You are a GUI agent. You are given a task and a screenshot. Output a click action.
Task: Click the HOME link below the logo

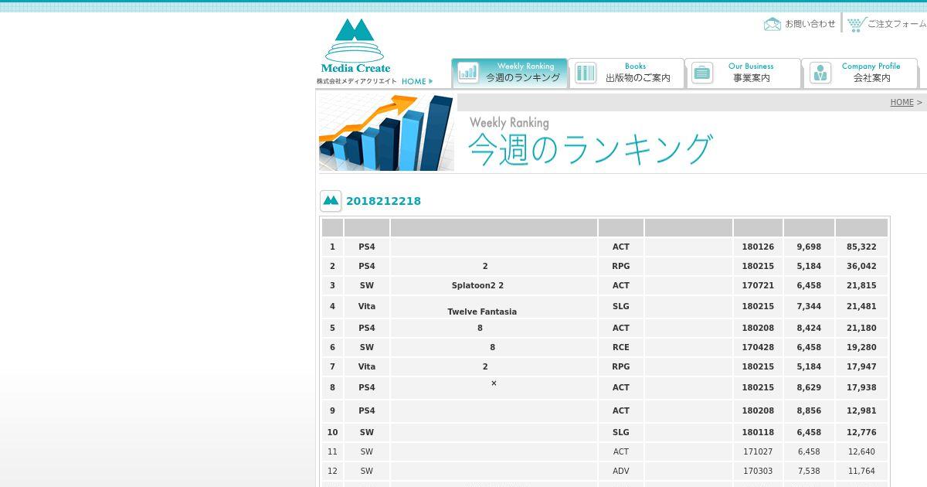point(417,81)
